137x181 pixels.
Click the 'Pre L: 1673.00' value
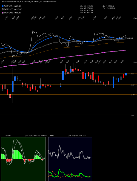pos(87,10)
